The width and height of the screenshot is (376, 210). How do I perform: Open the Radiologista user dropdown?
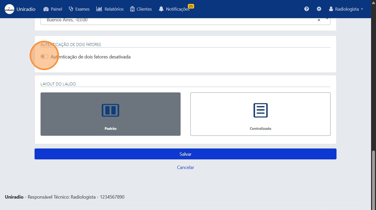[x=346, y=9]
